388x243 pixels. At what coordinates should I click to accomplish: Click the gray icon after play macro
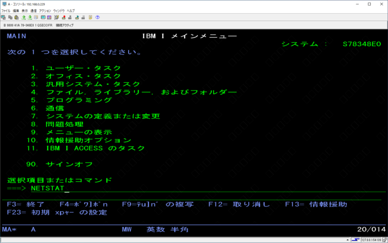tap(83, 17)
